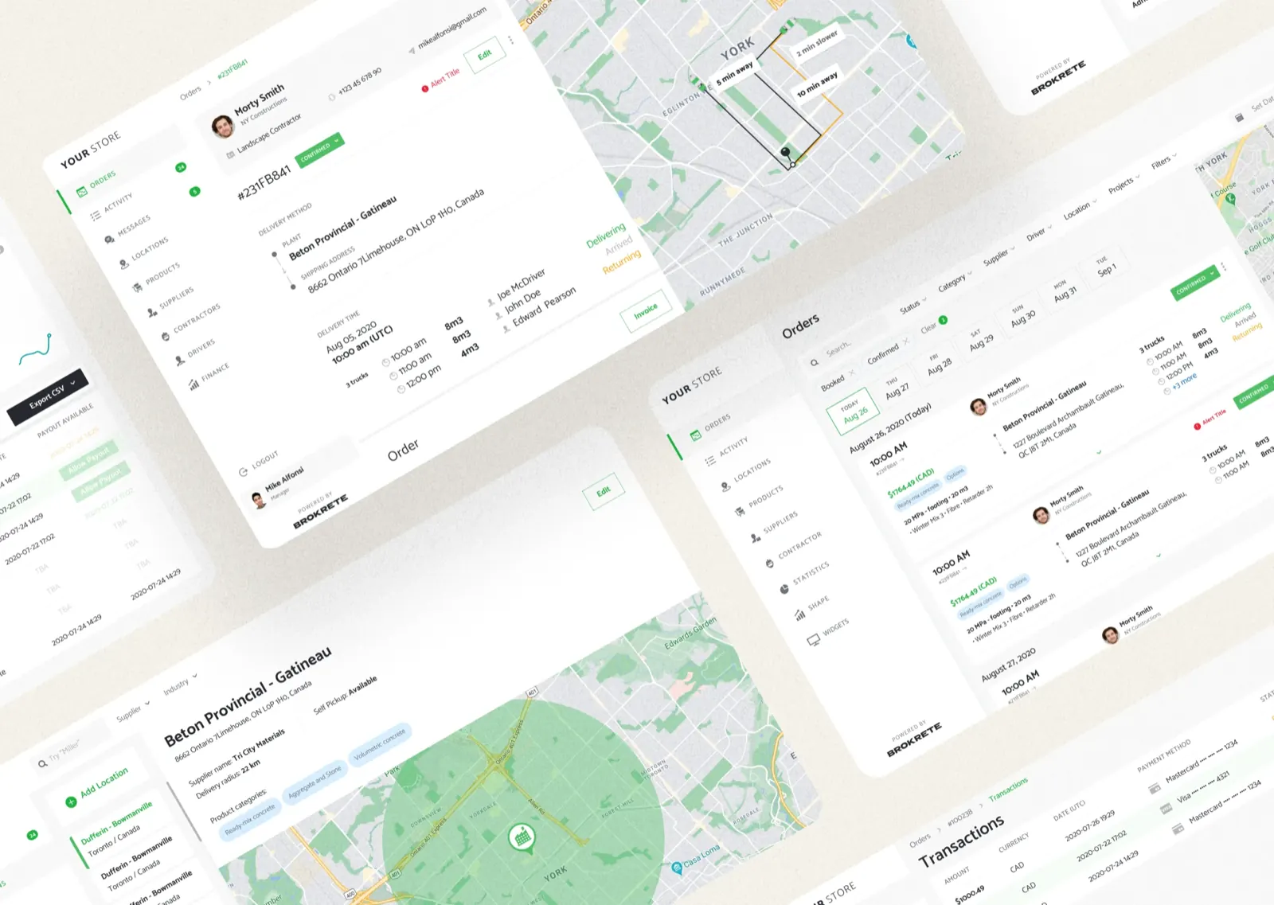Select Products in the Orders list sidebar
This screenshot has height=905, width=1274.
point(757,500)
